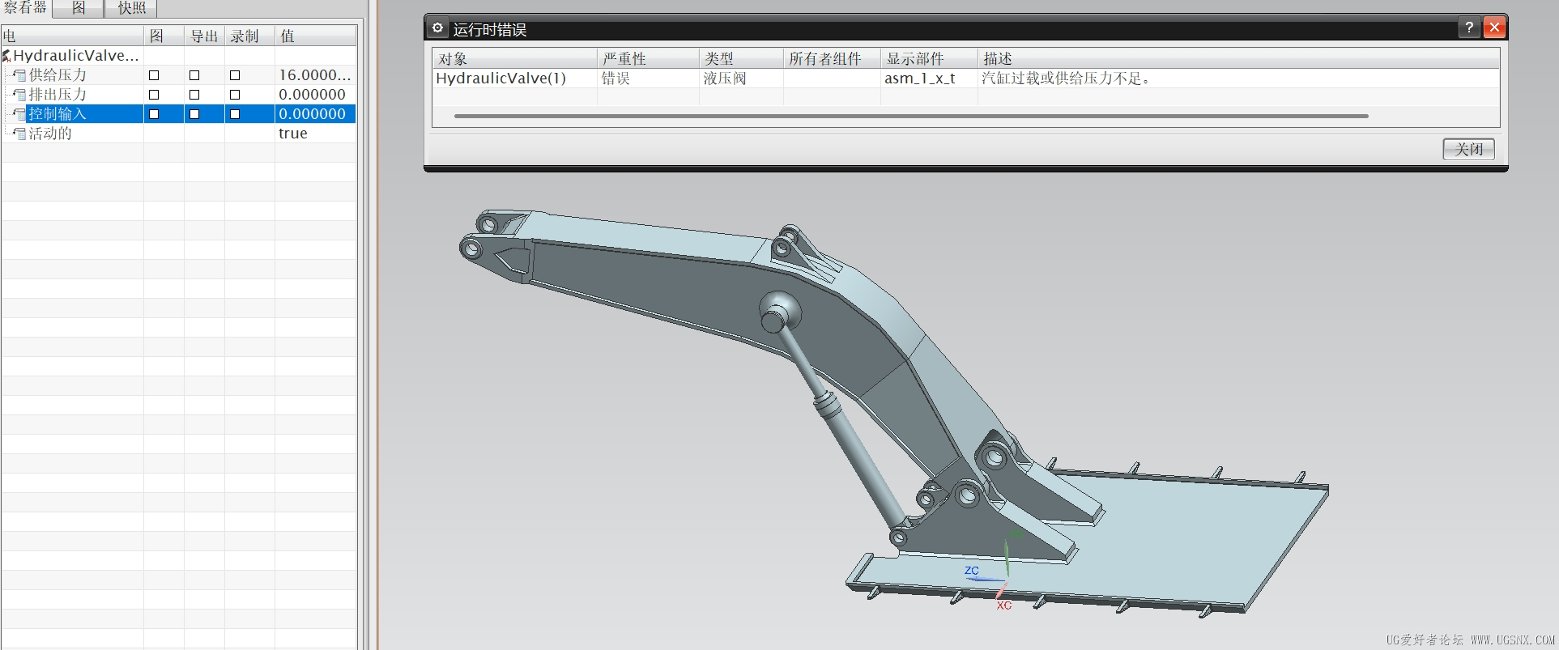The image size is (1559, 650).
Task: Click the 图 column header in the 察看器 panel
Action: coord(164,36)
